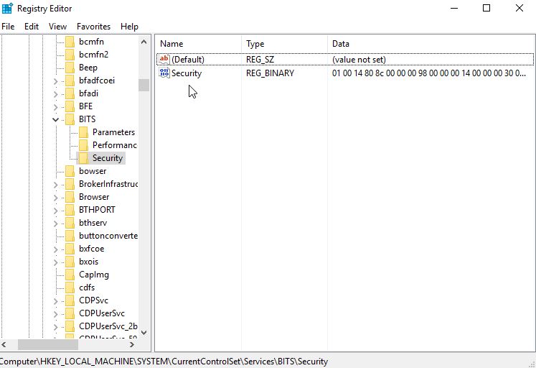Click the tree pane vertical scrollbar thumb

[144, 85]
